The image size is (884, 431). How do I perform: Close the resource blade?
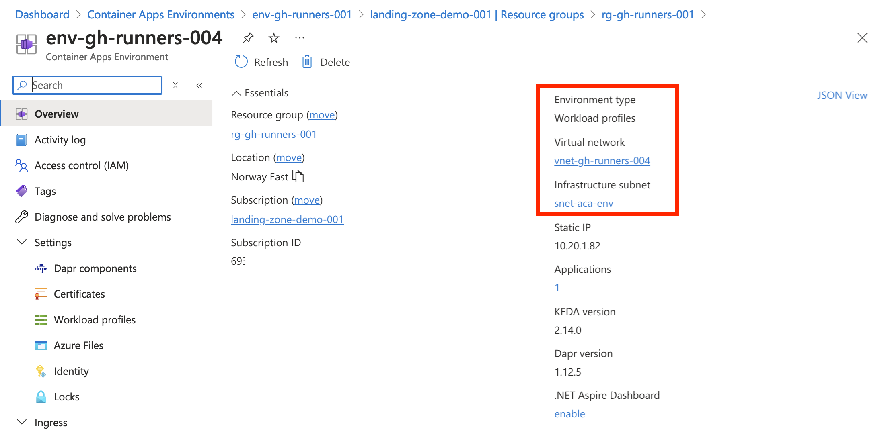click(862, 38)
